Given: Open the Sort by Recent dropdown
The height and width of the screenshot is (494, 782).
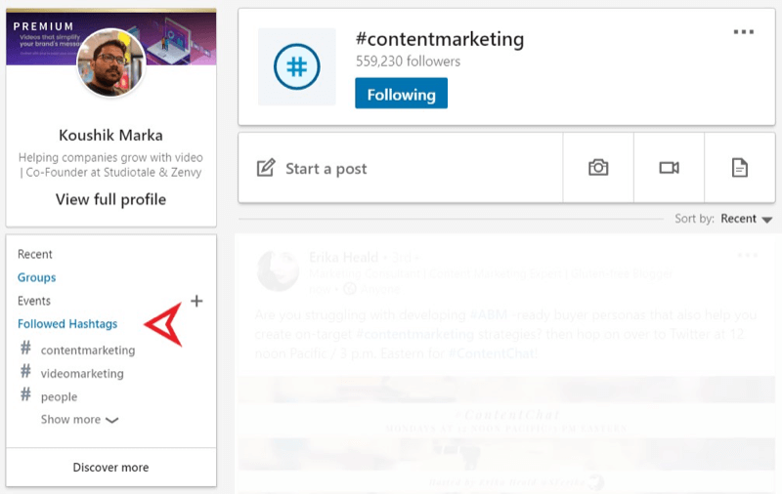Looking at the screenshot, I should click(x=746, y=219).
